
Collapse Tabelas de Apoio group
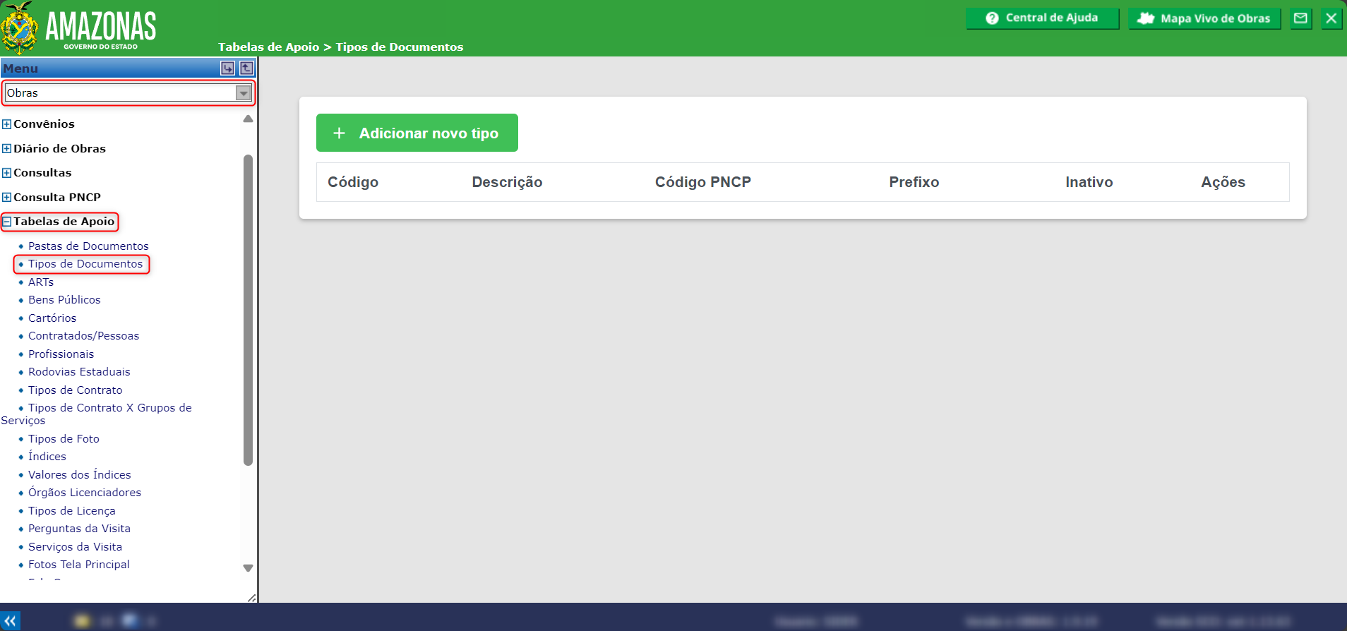click(6, 222)
